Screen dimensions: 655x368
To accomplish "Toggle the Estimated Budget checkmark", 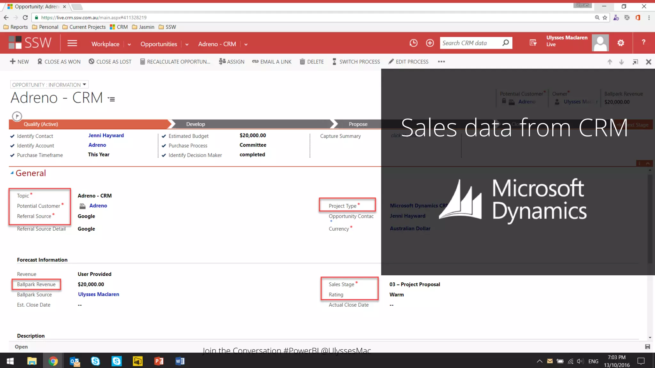I will [x=164, y=136].
